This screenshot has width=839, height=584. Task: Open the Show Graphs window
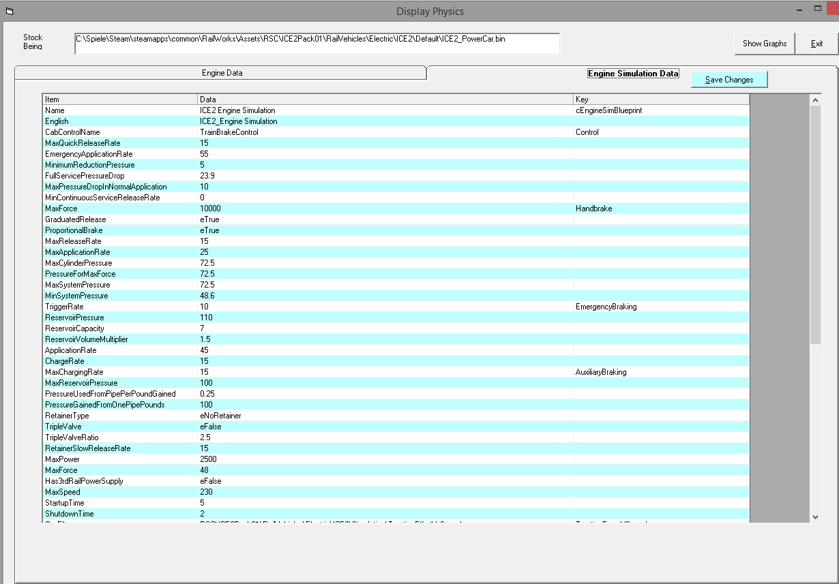pyautogui.click(x=765, y=44)
